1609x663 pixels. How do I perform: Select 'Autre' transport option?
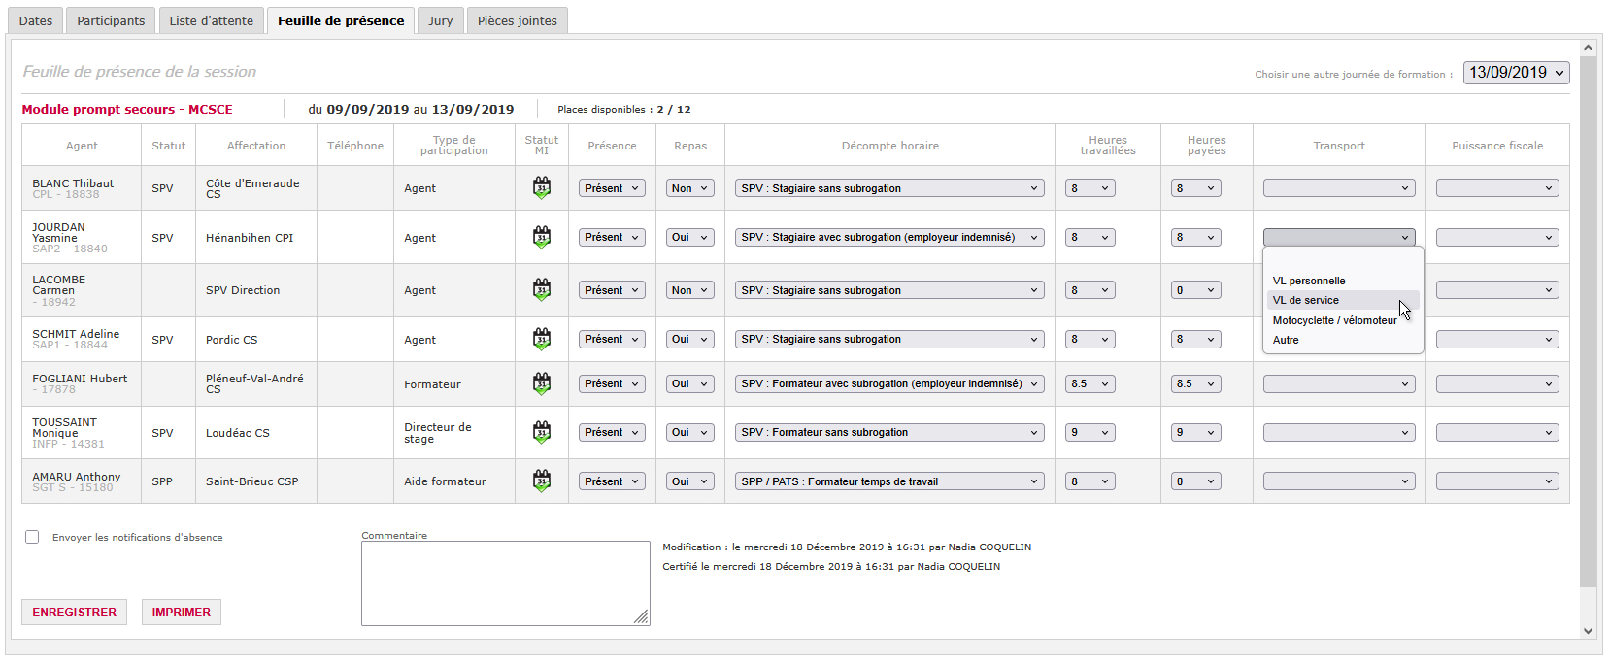[1343, 340]
